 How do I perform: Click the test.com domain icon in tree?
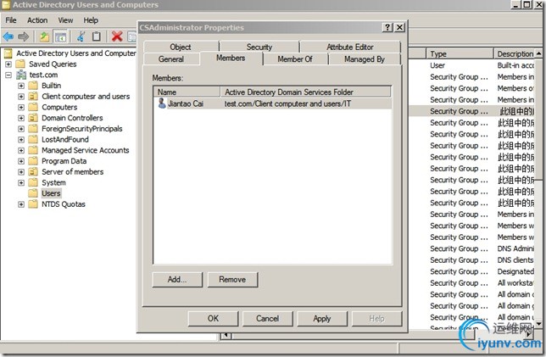21,75
